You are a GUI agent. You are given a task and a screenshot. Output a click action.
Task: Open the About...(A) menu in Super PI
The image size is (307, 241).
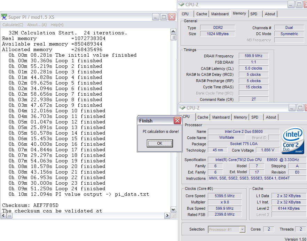[x=37, y=25]
